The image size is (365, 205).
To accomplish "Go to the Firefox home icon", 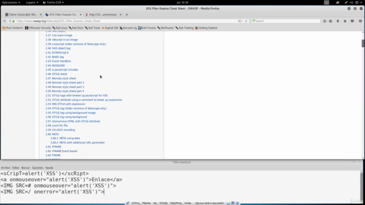I will coord(345,21).
